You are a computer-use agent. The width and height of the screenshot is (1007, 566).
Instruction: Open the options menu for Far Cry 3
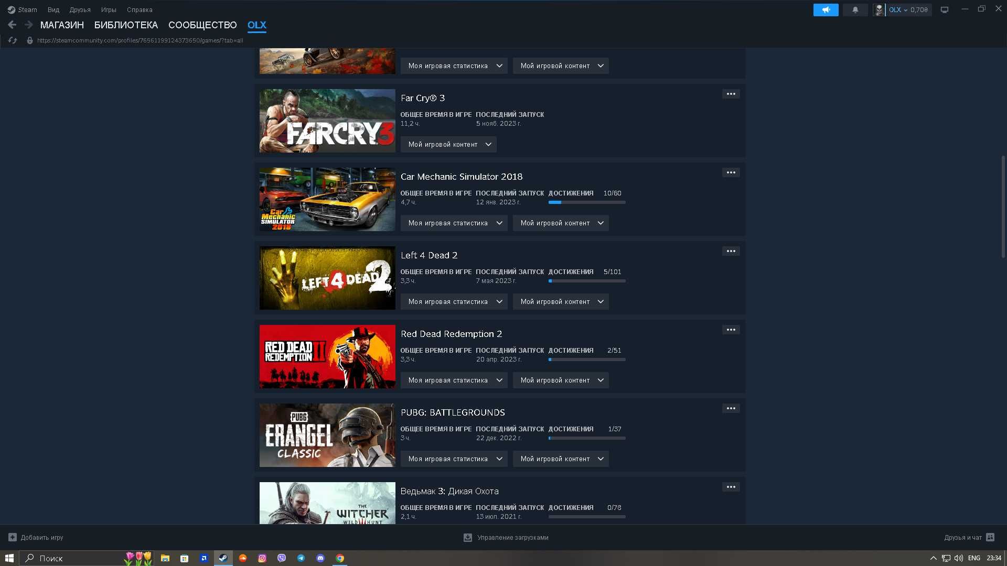tap(731, 94)
